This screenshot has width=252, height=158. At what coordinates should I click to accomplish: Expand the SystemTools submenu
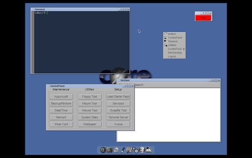click(x=174, y=49)
